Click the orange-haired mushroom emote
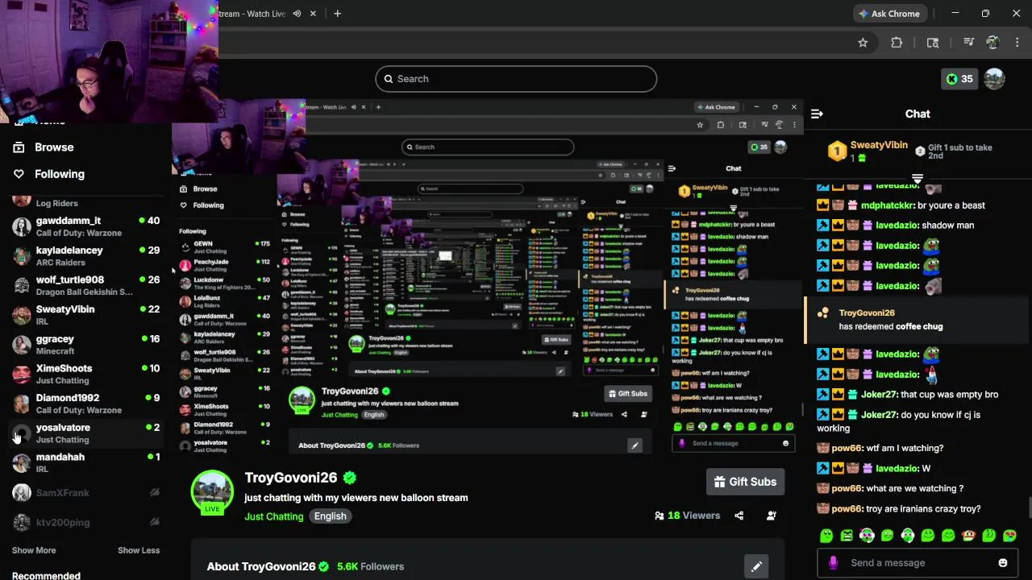The image size is (1032, 580). tap(968, 536)
